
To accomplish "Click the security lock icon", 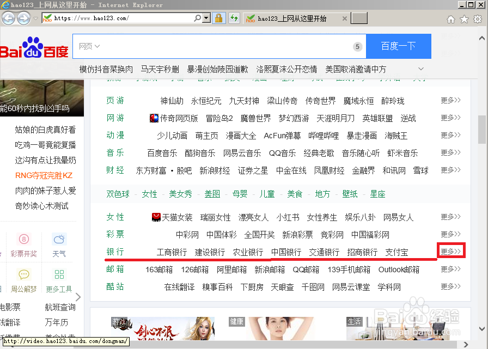I will [219, 18].
